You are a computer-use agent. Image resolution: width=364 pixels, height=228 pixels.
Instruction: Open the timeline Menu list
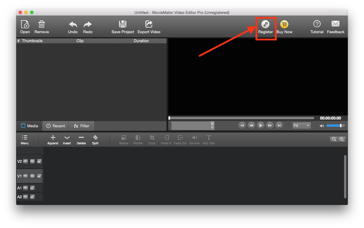pyautogui.click(x=25, y=138)
